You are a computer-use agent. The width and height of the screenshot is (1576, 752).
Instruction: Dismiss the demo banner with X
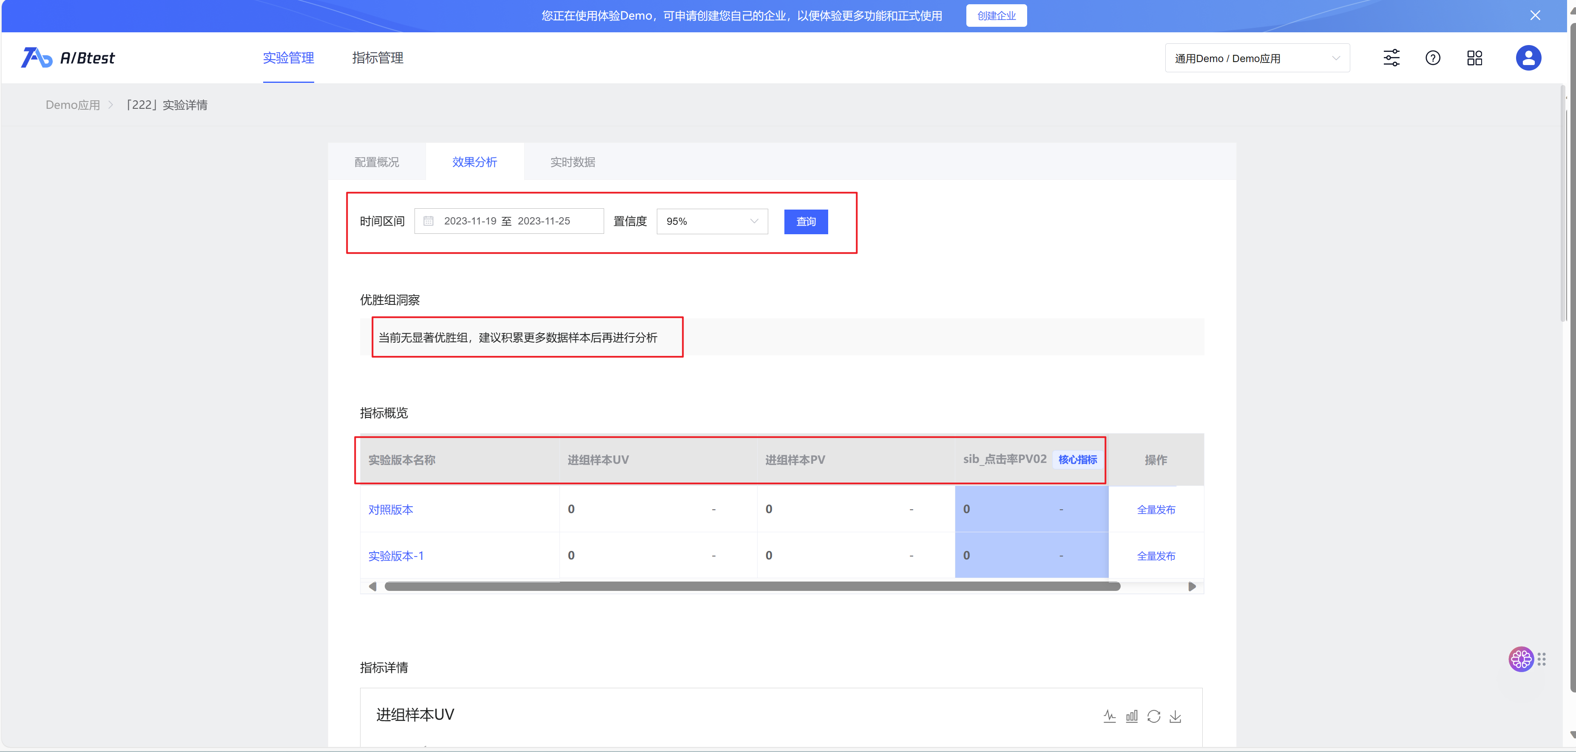1535,15
